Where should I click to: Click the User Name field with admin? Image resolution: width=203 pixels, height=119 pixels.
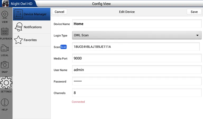click(136, 70)
